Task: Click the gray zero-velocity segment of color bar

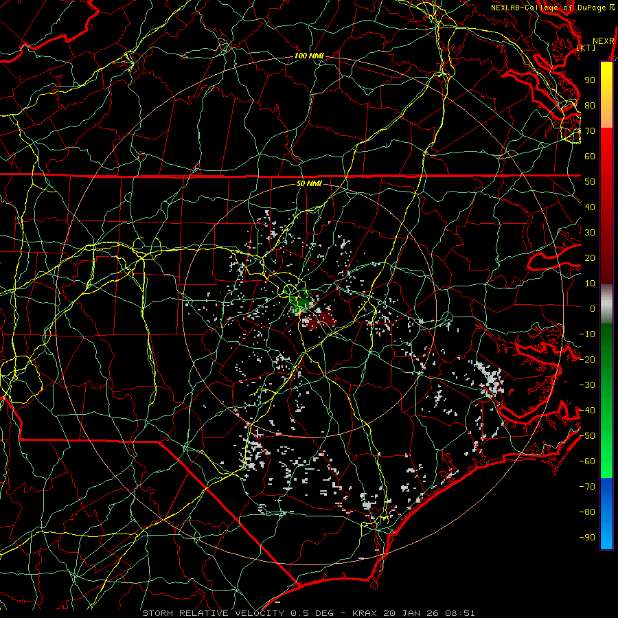Action: pyautogui.click(x=606, y=304)
